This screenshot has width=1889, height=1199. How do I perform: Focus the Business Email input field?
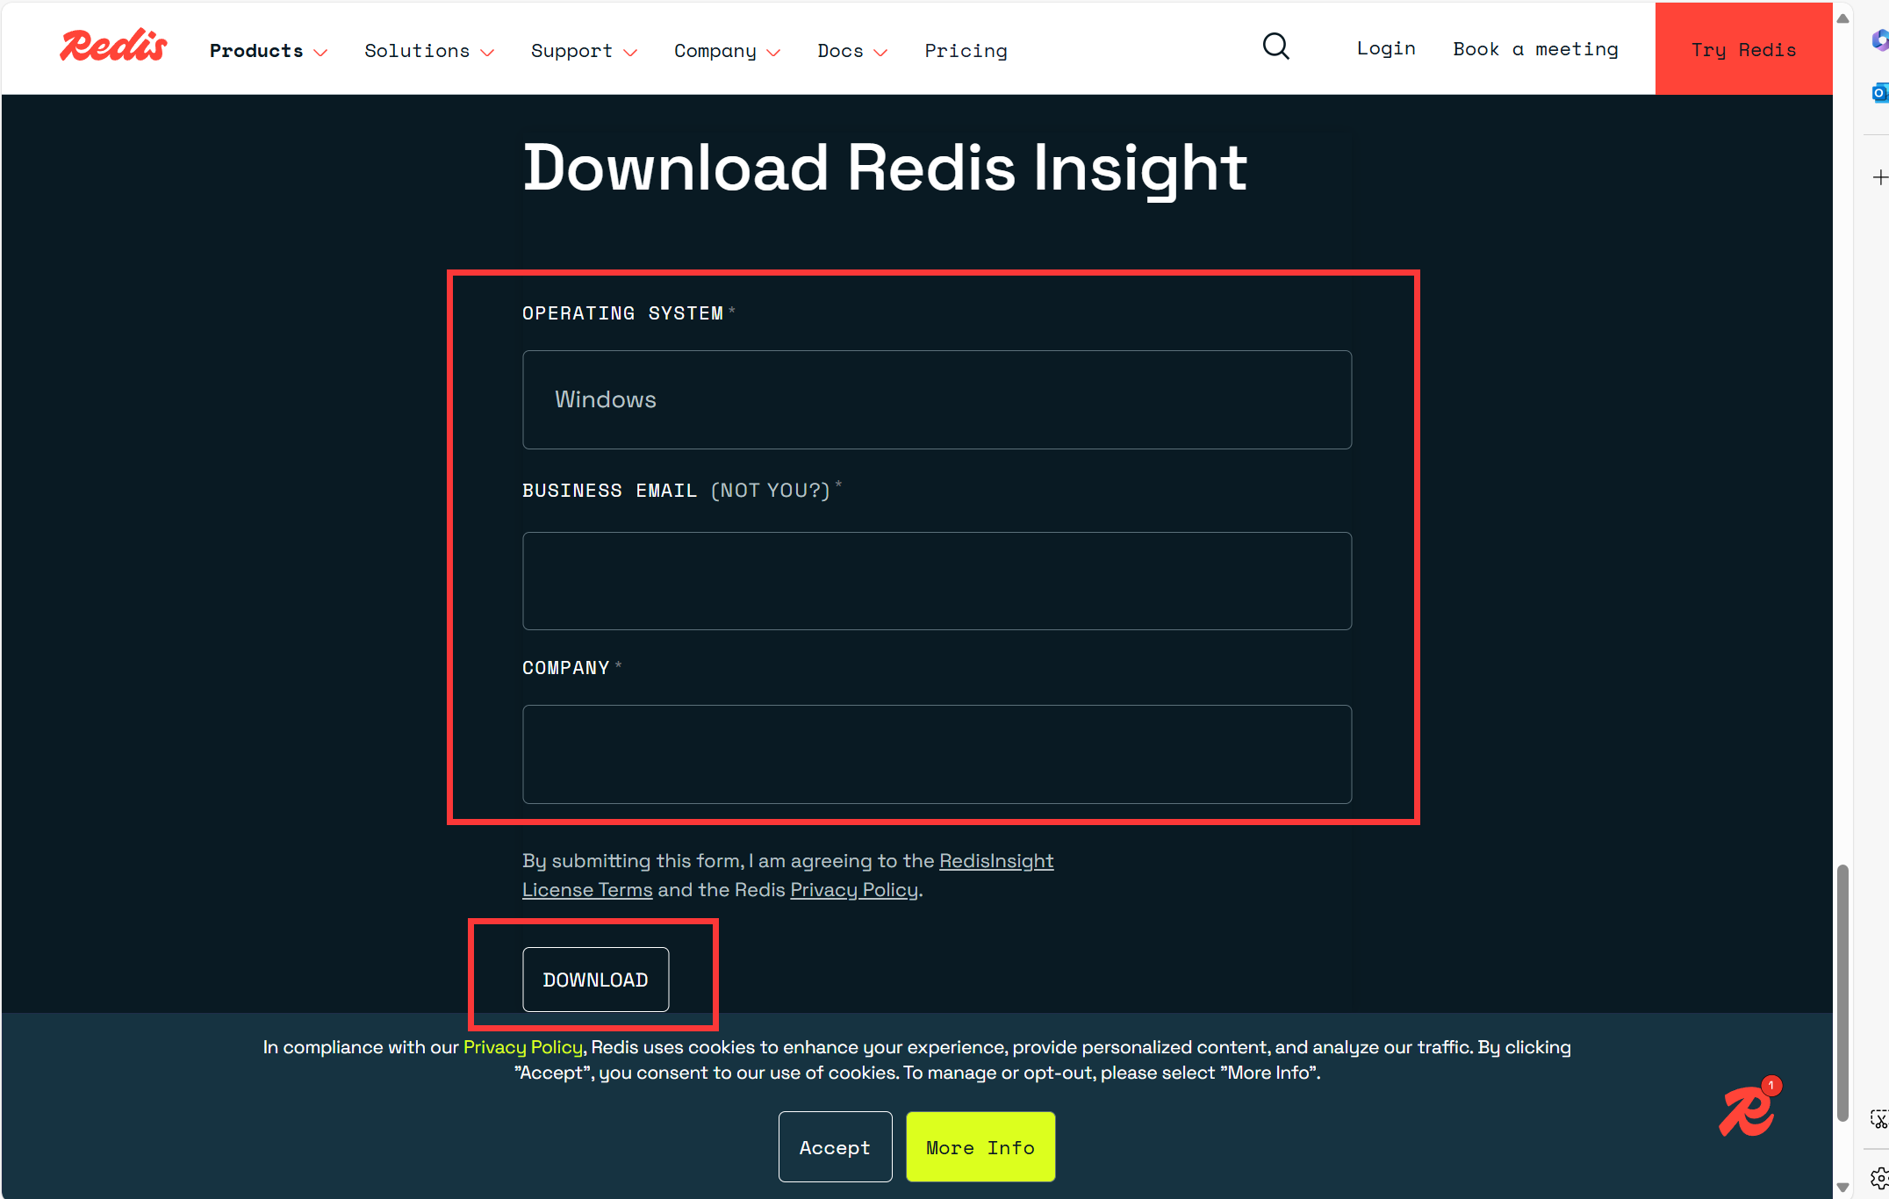937,580
